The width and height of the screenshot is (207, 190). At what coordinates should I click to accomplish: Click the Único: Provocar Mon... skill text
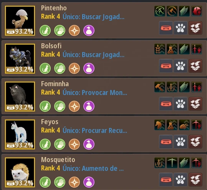click(95, 93)
